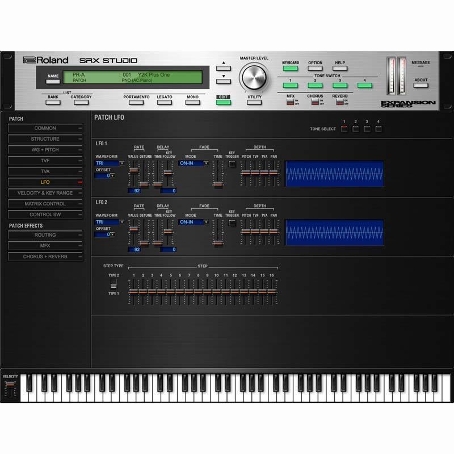Click the green patch name display
This screenshot has height=454, width=454.
[133, 77]
